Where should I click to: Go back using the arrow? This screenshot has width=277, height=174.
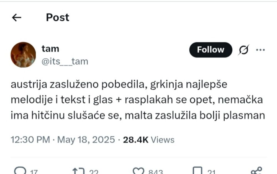[16, 17]
